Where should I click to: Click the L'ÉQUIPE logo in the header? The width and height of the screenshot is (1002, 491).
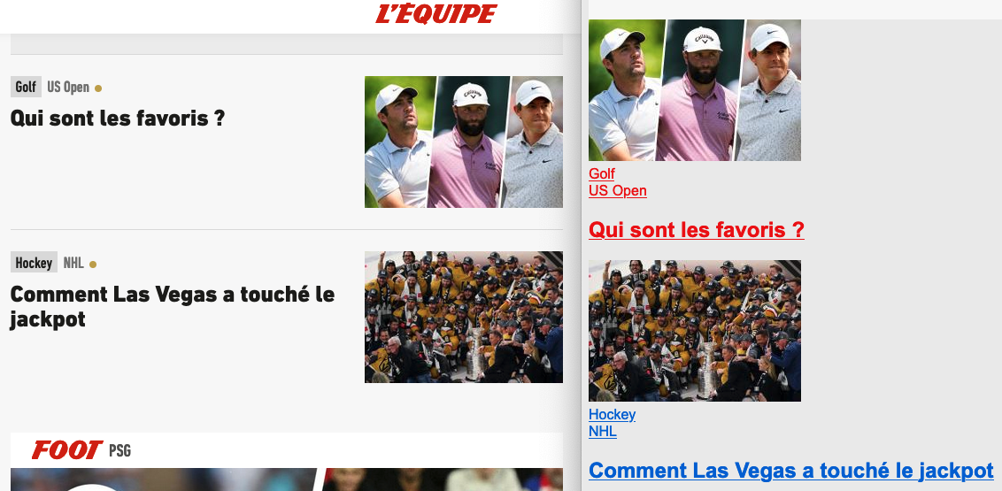click(x=436, y=14)
